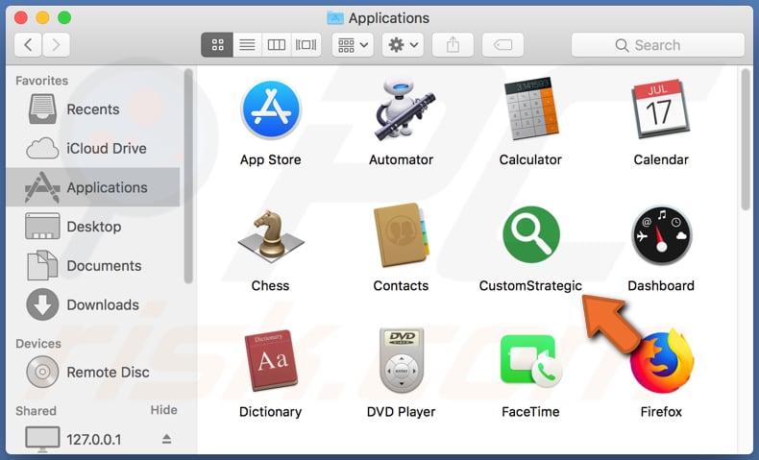
Task: Open the App Store application icon
Action: coord(271,109)
